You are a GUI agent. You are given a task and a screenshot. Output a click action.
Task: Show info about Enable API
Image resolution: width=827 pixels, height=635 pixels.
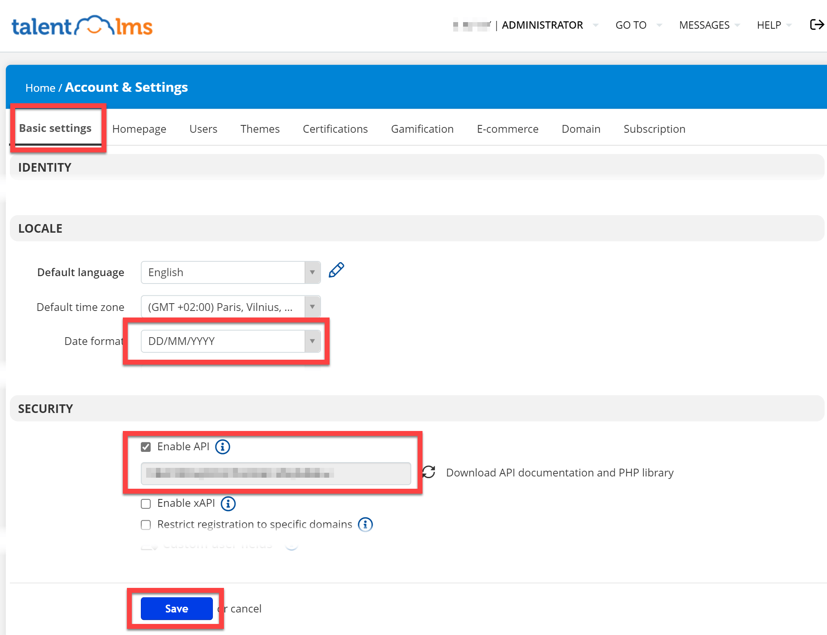(x=223, y=447)
